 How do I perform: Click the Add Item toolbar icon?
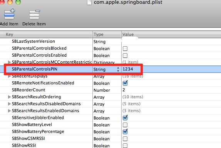(x=10, y=14)
